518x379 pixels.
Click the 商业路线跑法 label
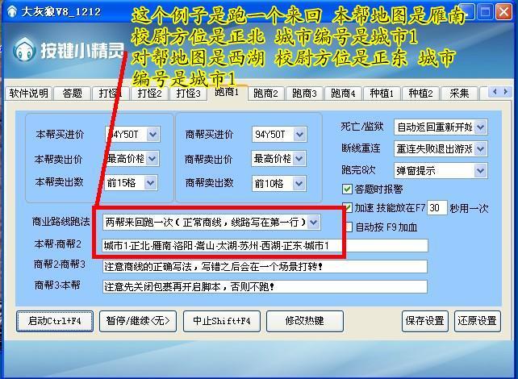pyautogui.click(x=61, y=222)
